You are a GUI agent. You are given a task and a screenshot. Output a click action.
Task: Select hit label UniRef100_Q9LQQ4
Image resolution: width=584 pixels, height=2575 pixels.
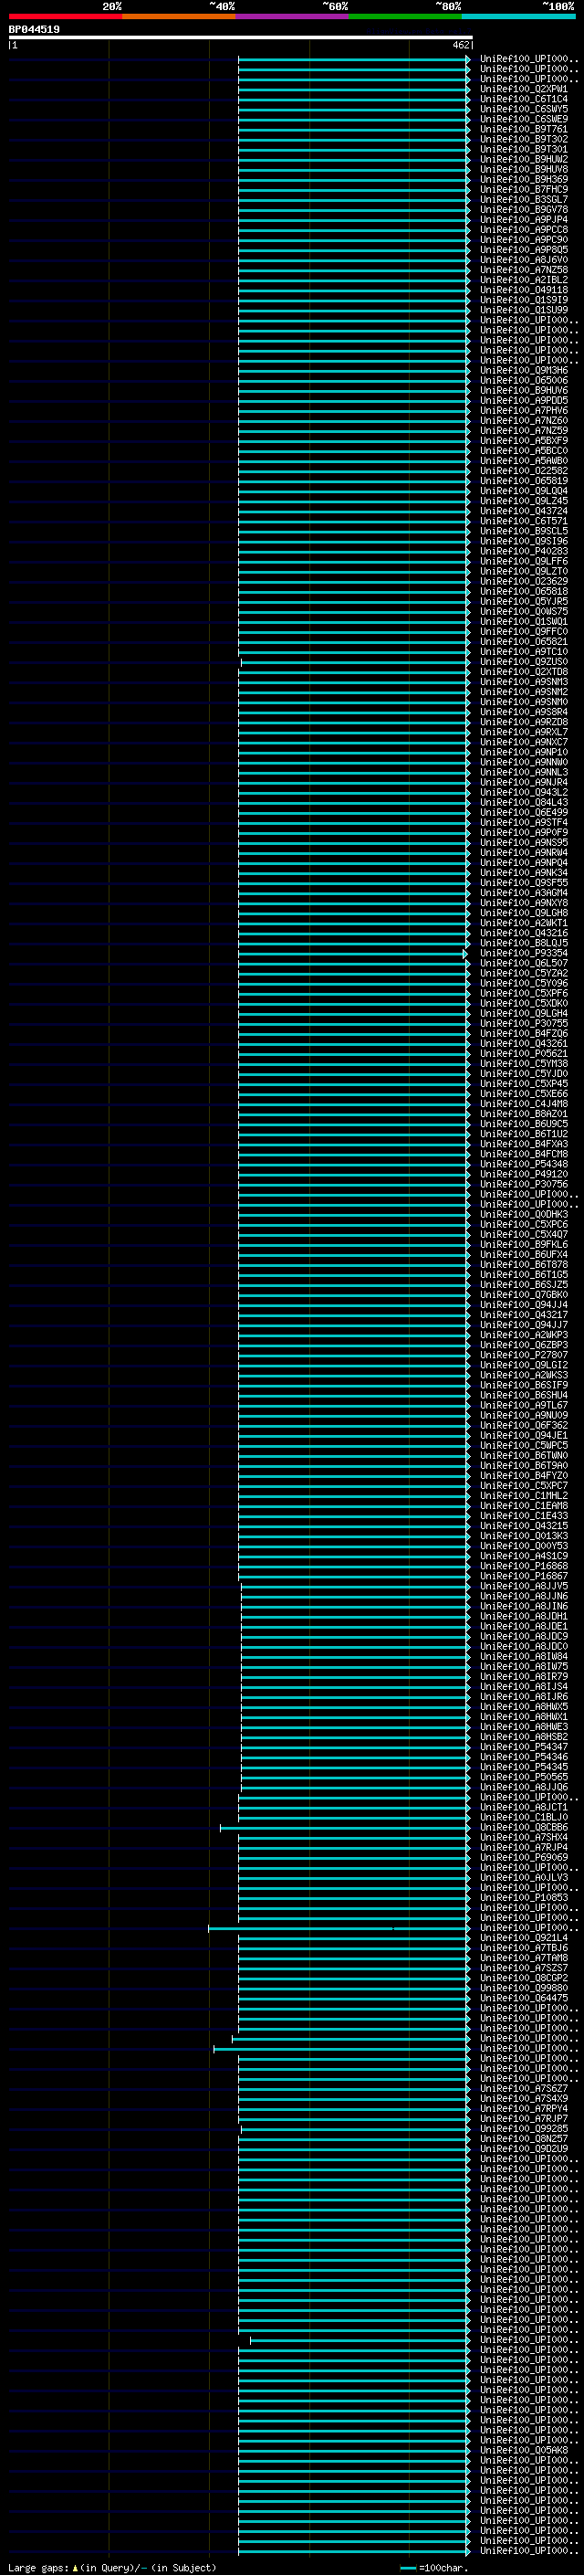(523, 491)
